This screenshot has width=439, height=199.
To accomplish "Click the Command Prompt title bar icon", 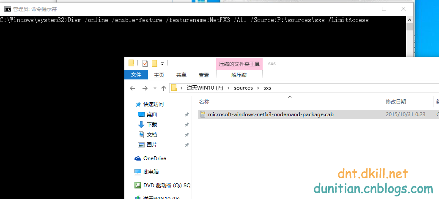I will point(8,9).
